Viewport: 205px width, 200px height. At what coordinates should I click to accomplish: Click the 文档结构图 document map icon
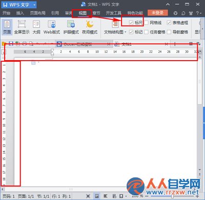pyautogui.click(x=115, y=24)
